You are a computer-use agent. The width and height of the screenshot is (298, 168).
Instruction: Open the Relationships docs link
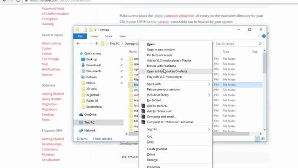[52, 144]
